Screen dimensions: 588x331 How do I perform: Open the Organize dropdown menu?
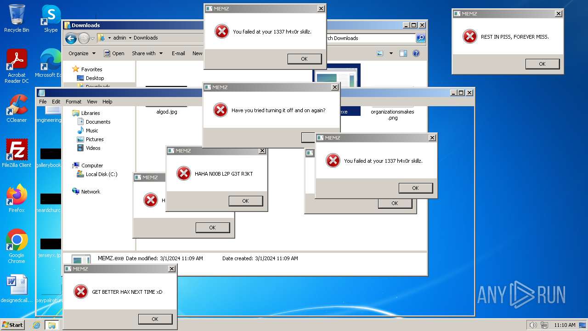coord(82,53)
